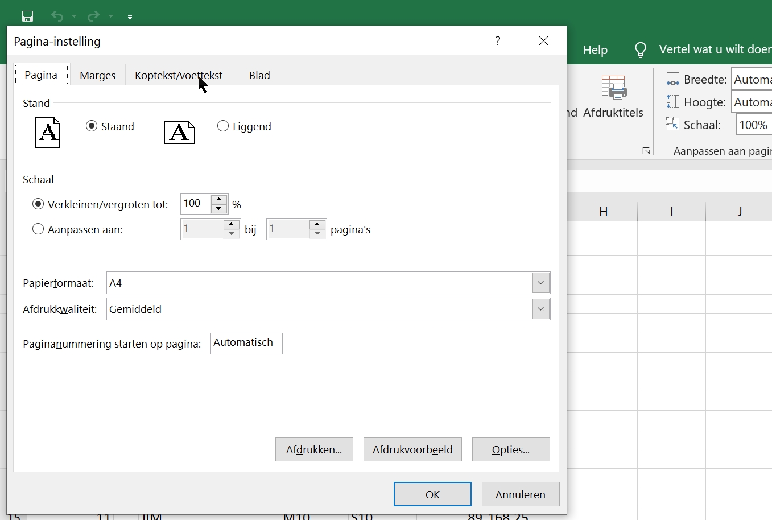This screenshot has height=520, width=772.
Task: Switch to the Koptekst/voettekst tab
Action: click(179, 75)
